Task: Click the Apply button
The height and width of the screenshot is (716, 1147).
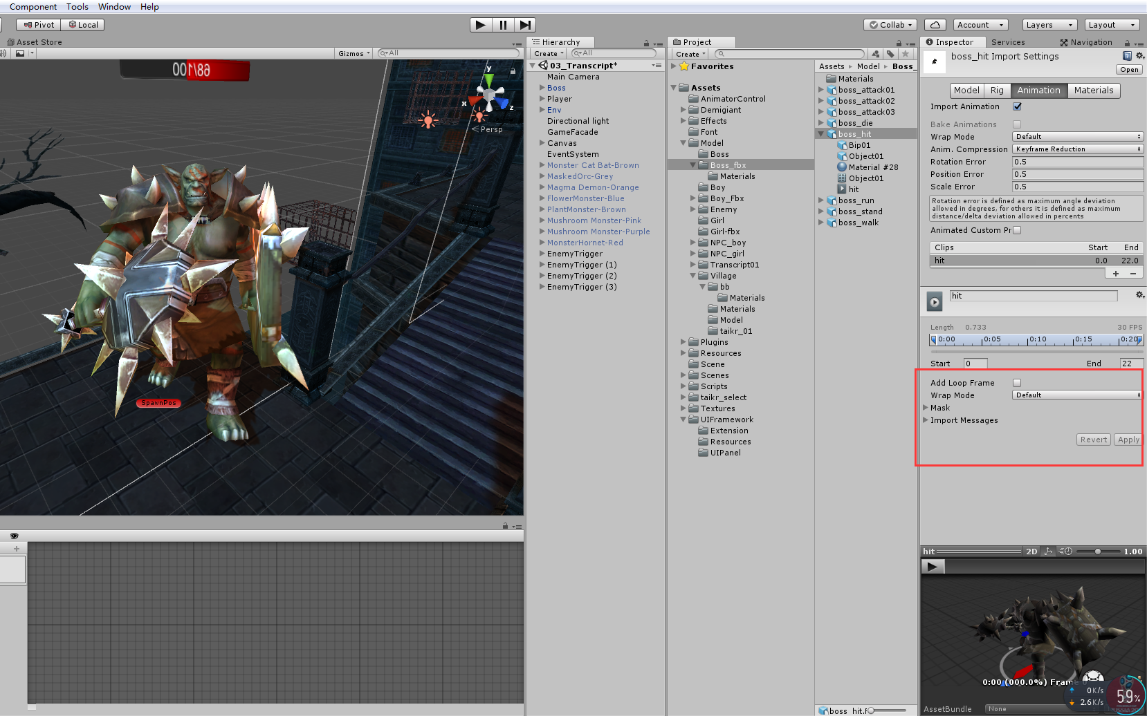Action: click(1128, 440)
